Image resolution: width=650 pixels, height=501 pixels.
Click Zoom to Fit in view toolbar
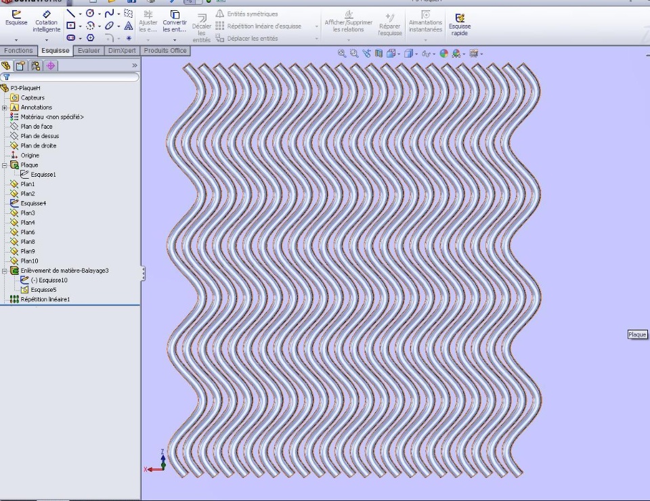pyautogui.click(x=341, y=53)
